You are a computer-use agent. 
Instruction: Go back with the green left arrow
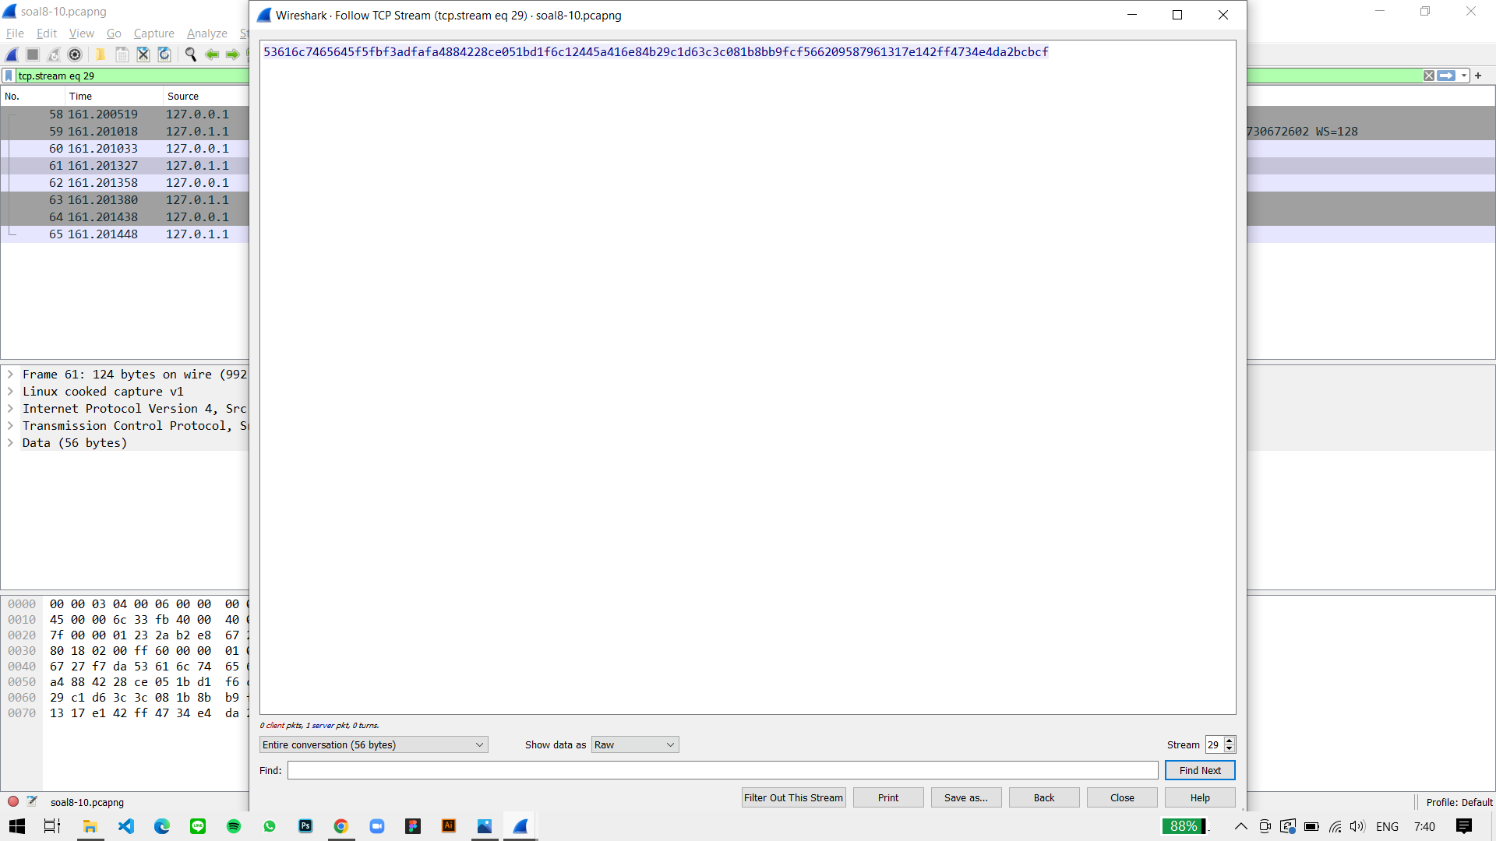tap(211, 55)
